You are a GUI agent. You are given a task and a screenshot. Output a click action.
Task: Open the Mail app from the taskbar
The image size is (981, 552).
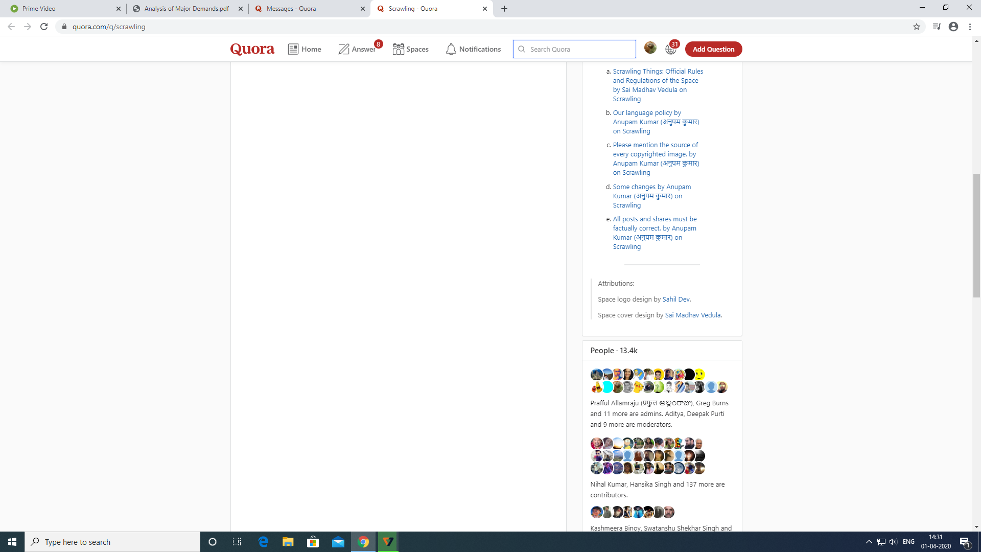(x=338, y=542)
